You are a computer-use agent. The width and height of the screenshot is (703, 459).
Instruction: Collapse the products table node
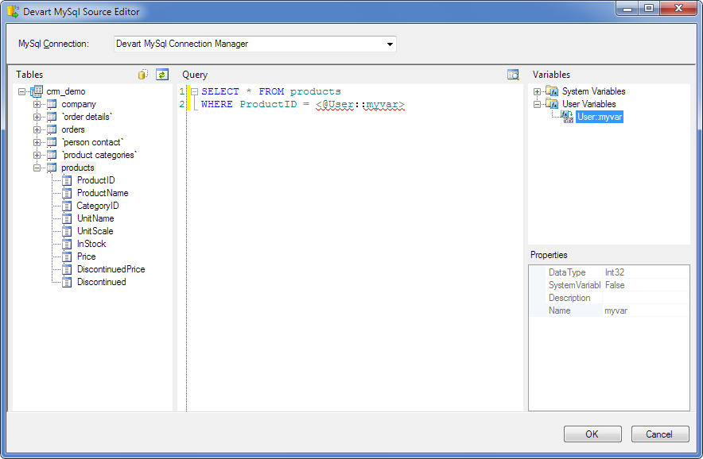coord(37,168)
